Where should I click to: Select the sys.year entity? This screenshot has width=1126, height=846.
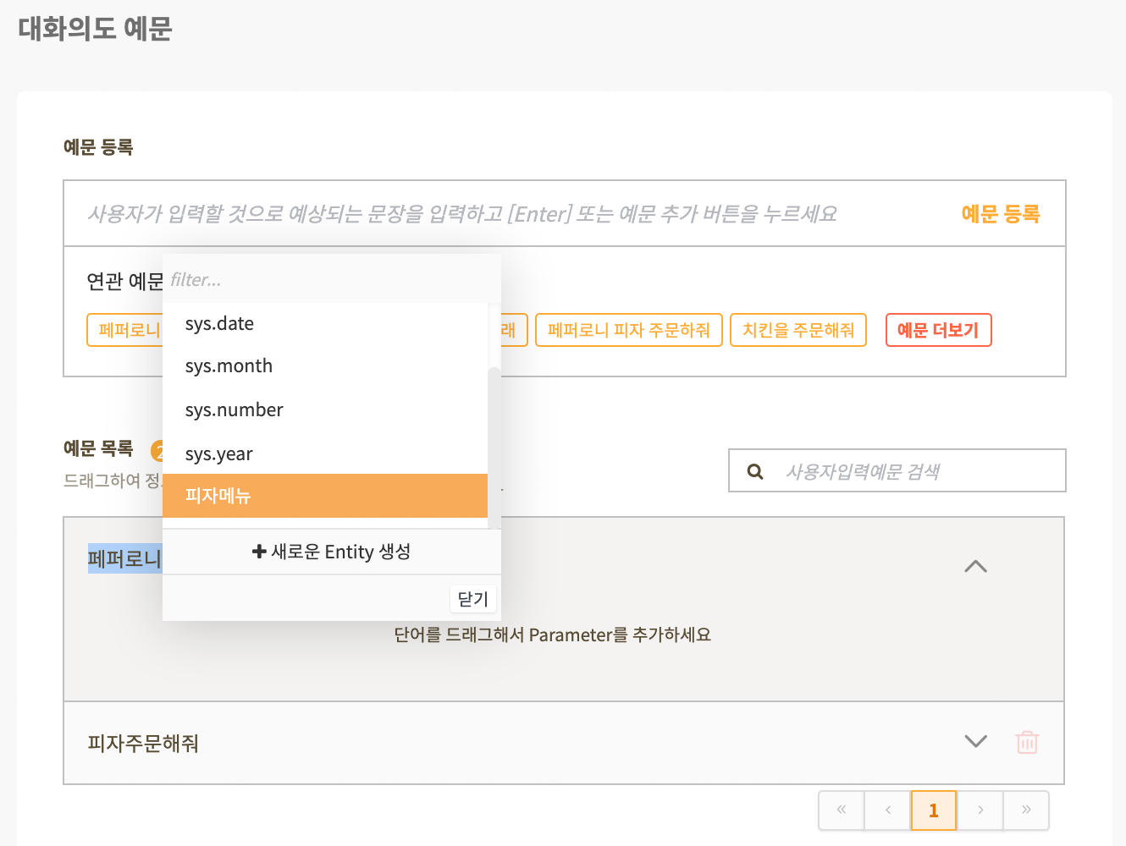325,454
